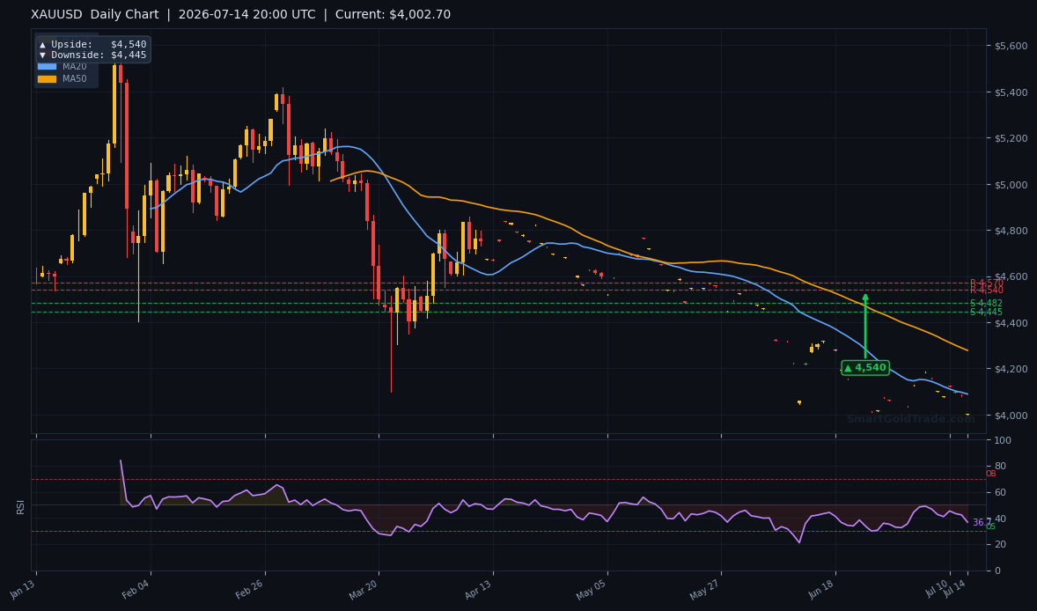Image resolution: width=1037 pixels, height=611 pixels.
Task: Click the 20 label on the RSI axis
Action: coord(1000,544)
